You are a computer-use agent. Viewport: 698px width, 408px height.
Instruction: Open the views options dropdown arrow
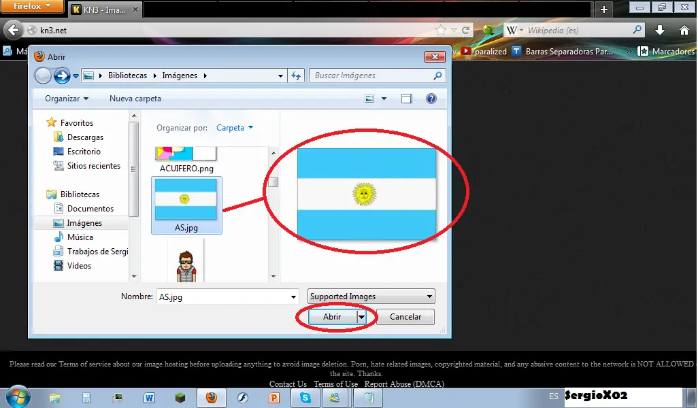tap(384, 99)
